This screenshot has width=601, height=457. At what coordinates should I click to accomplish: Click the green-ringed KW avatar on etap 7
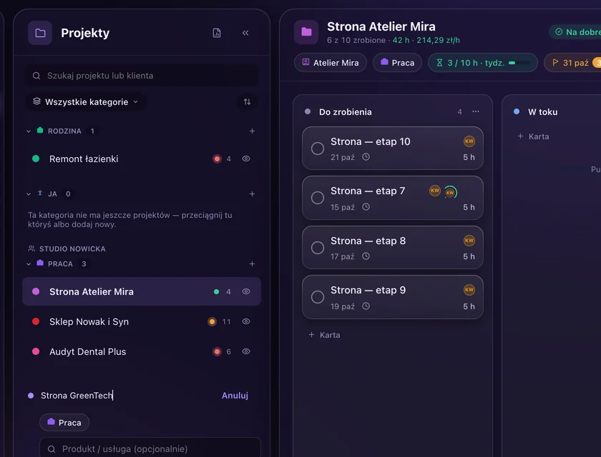(x=450, y=192)
